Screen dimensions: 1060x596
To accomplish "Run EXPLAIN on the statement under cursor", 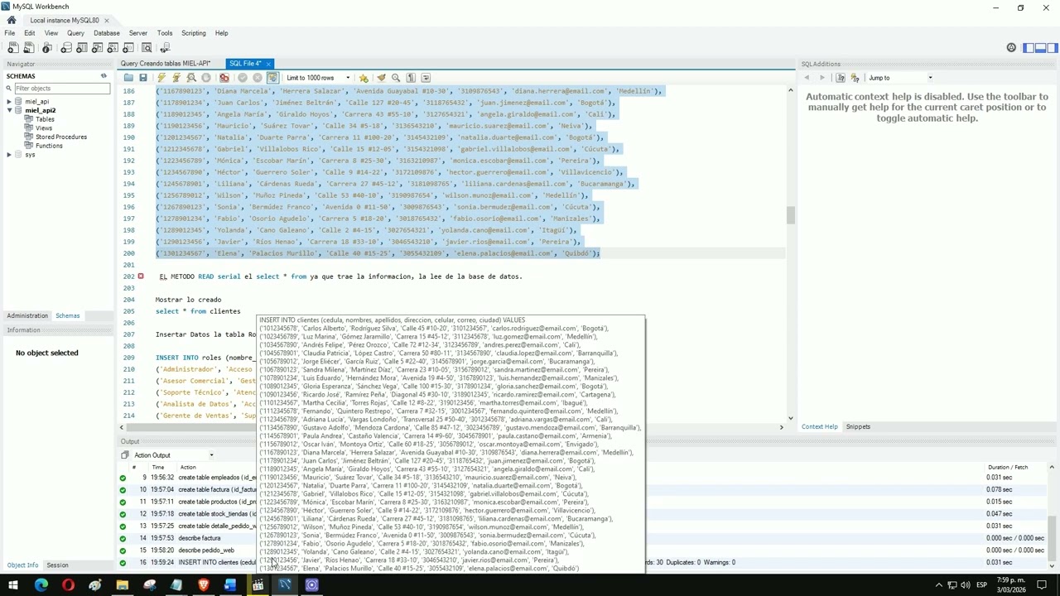I will [191, 78].
